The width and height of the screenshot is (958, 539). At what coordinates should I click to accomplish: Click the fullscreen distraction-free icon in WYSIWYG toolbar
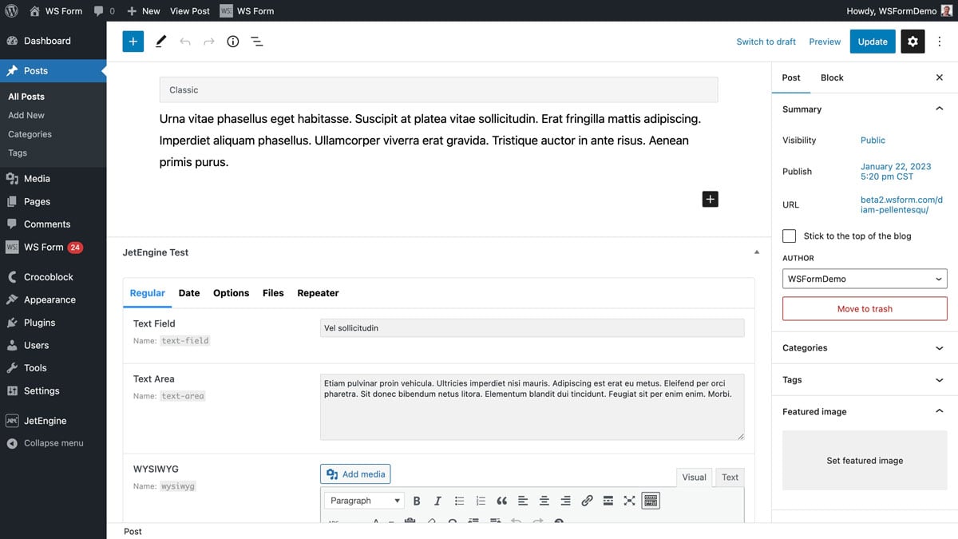(629, 500)
